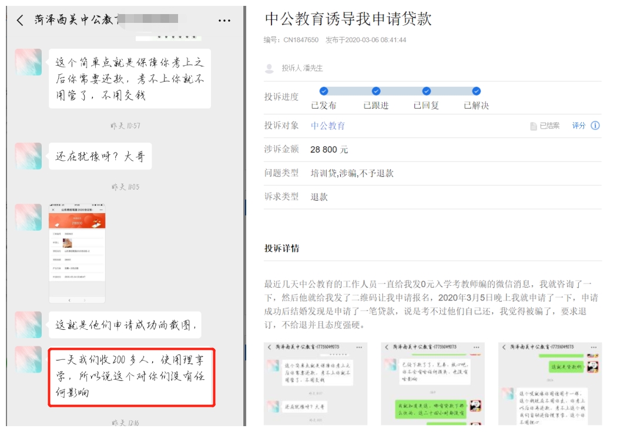
Task: Open the middle evidence screenshot under 投诉详情
Action: (x=433, y=383)
